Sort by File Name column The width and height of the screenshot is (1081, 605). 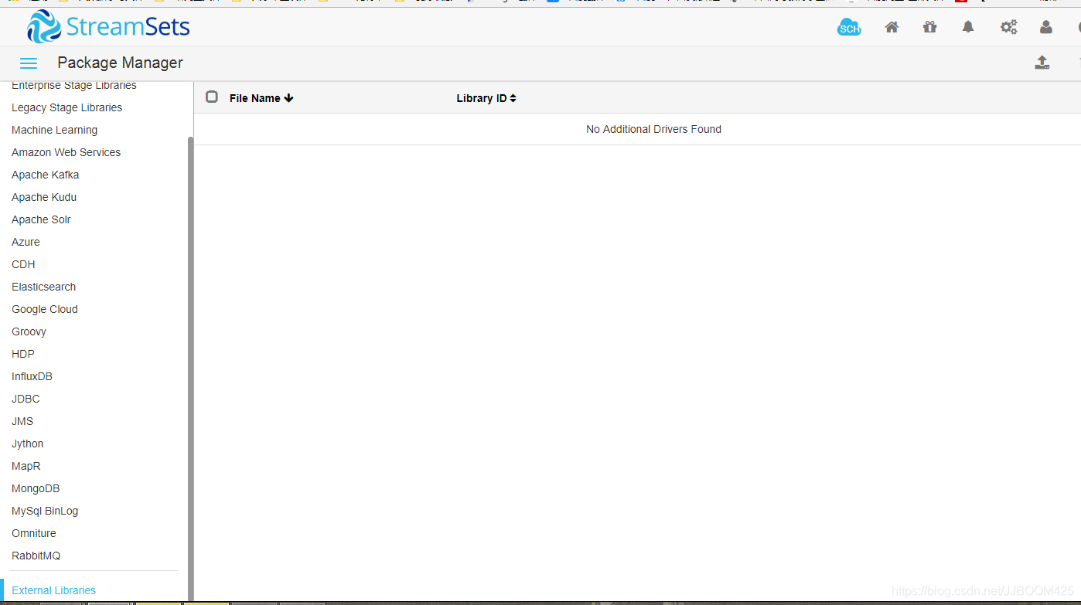(261, 98)
